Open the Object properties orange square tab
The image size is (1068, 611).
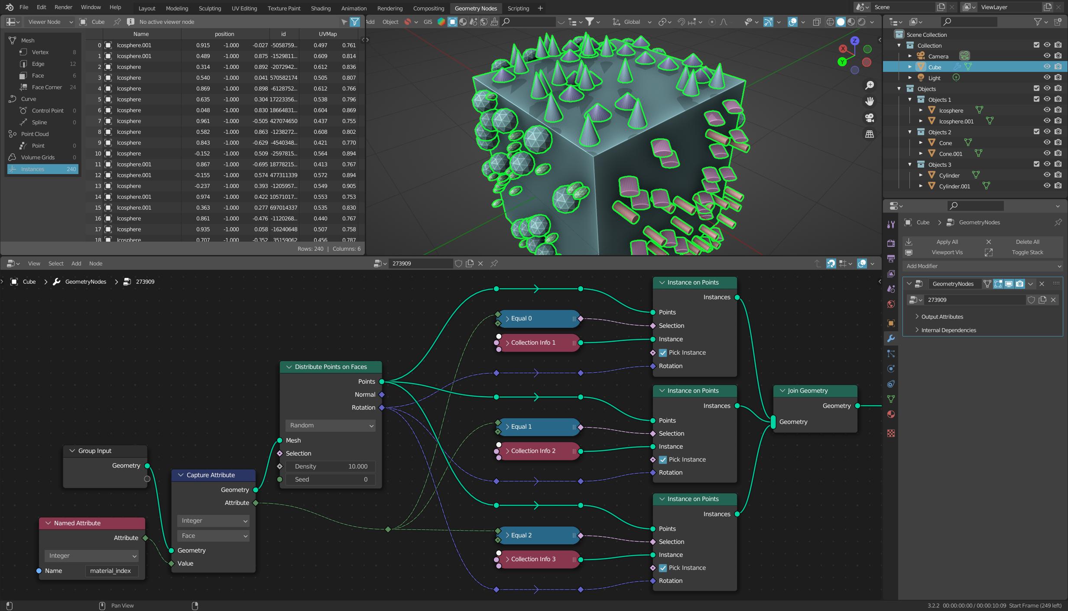(891, 323)
